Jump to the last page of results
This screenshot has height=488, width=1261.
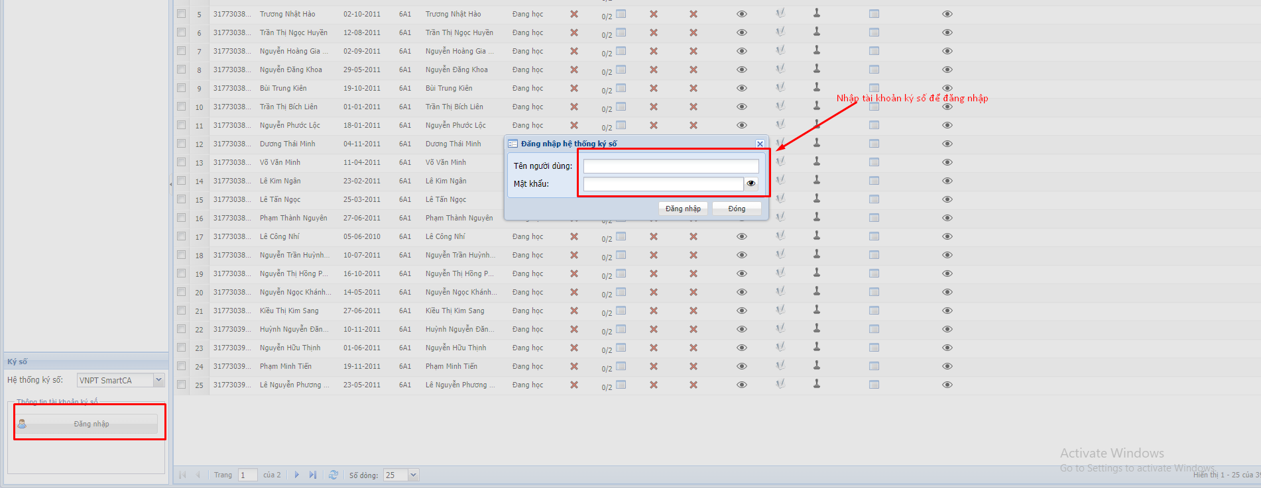[313, 475]
